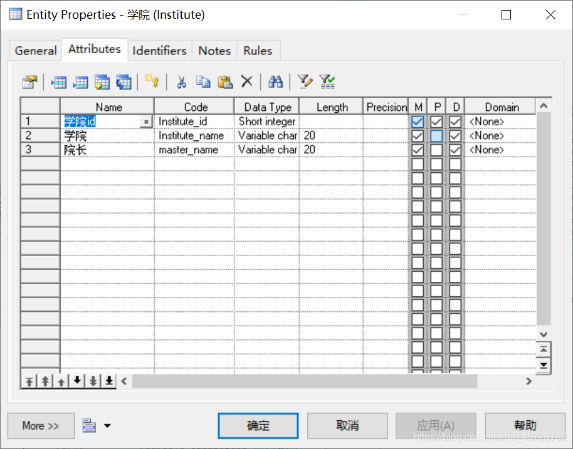Click the Data Type column header
Viewport: 573px width, 449px height.
(x=267, y=106)
